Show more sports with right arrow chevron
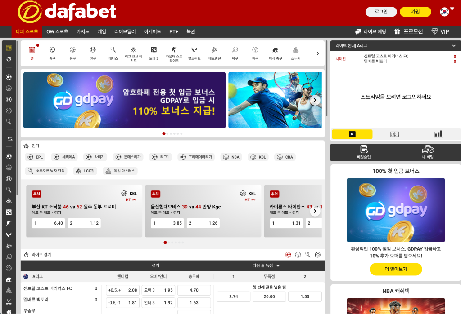Image resolution: width=461 pixels, height=314 pixels. (x=318, y=53)
